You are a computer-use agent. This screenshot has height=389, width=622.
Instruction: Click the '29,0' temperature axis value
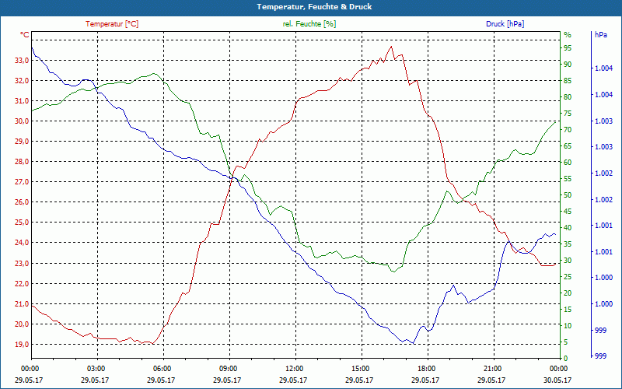point(22,142)
